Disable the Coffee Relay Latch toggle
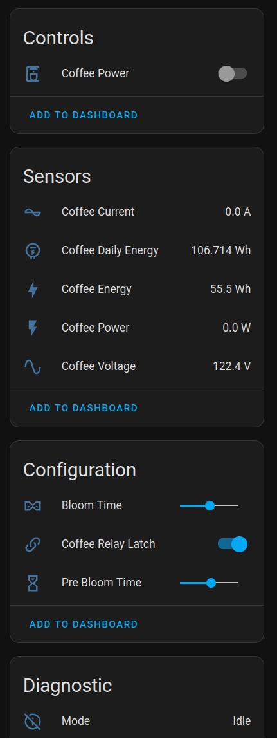Viewport: 277px width, 739px height. click(x=232, y=545)
